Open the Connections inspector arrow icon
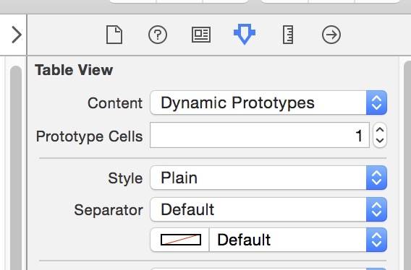 click(331, 35)
